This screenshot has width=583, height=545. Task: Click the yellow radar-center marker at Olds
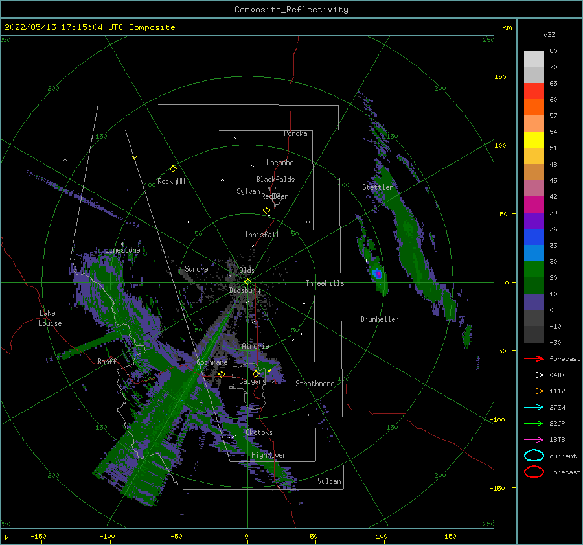(247, 282)
